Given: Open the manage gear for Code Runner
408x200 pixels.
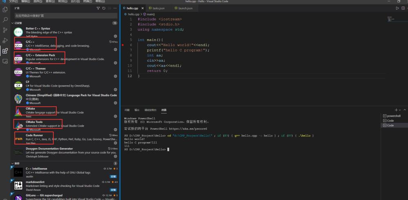Looking at the screenshot, I should 115,143.
